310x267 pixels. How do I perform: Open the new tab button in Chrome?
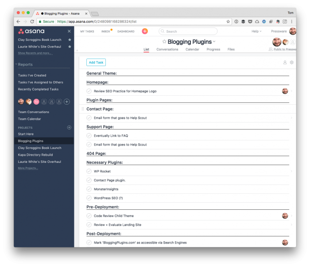95,14
